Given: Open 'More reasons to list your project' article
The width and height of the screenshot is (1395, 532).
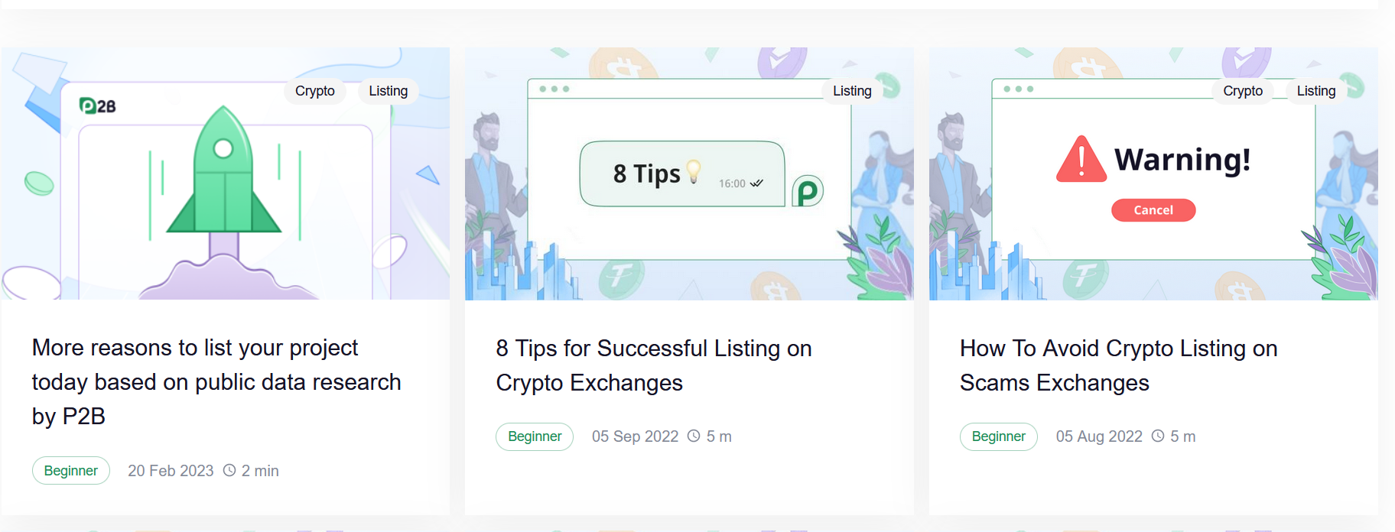Looking at the screenshot, I should point(216,382).
